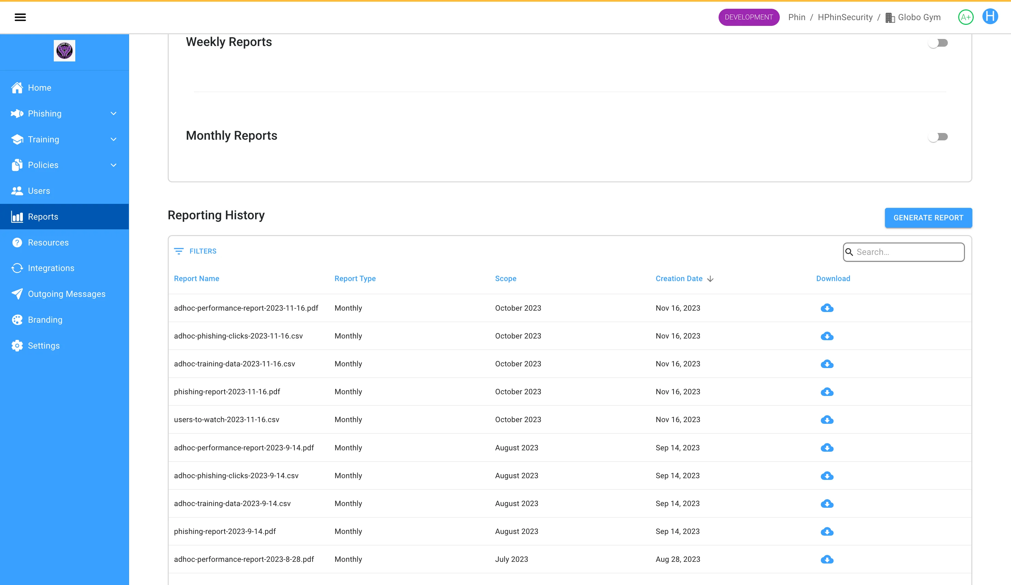The width and height of the screenshot is (1011, 585).
Task: Click the Search input field
Action: (x=903, y=252)
